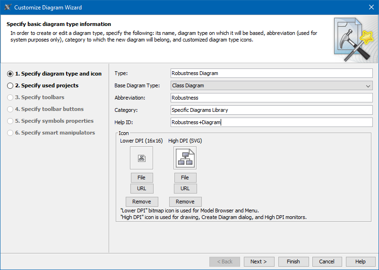Select step 1 Specify diagram type and icon
Screen dimensions: 379x270
[58, 74]
